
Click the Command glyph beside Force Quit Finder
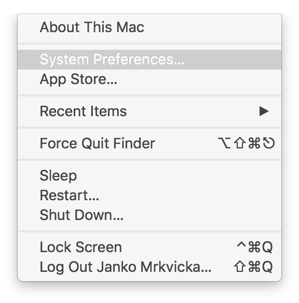tap(254, 143)
